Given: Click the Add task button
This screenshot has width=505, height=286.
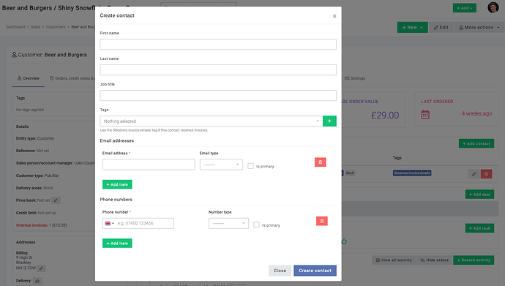Looking at the screenshot, I should (479, 228).
